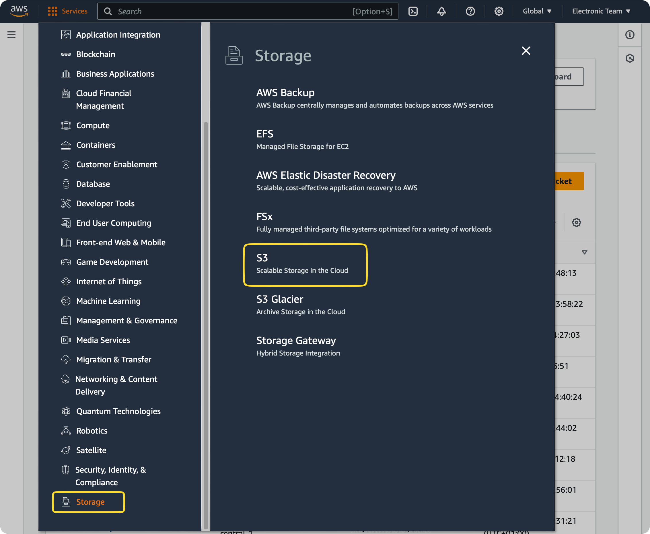This screenshot has width=650, height=534.
Task: Open the Amazon Q assistant icon
Action: point(630,58)
